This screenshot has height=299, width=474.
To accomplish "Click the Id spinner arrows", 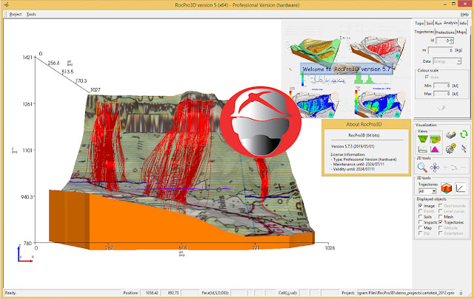I will tap(452, 41).
